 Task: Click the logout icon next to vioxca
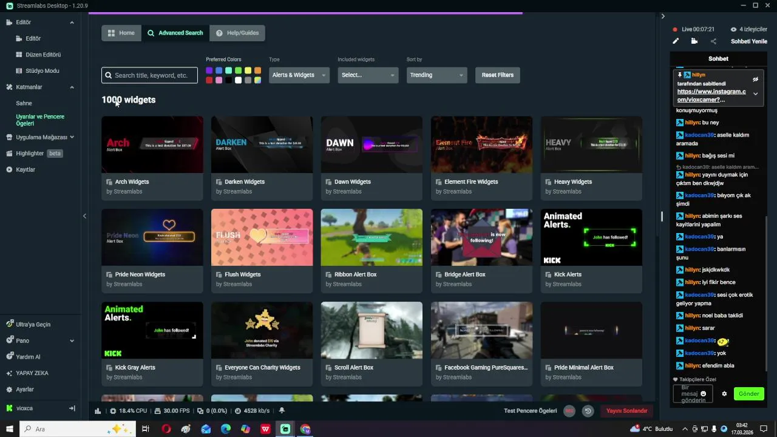tap(72, 408)
